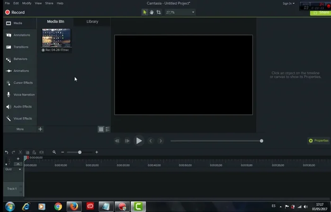Choose the arrow Edit mode tool

pyautogui.click(x=145, y=12)
